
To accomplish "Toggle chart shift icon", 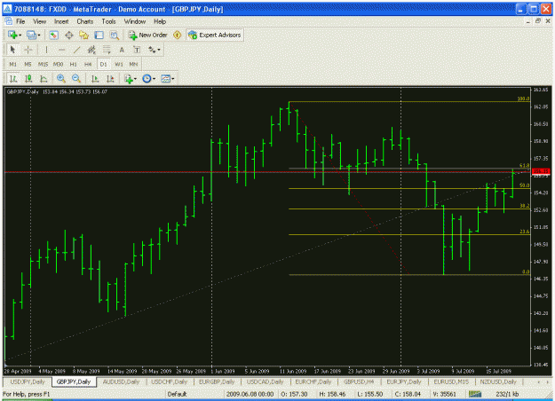I will pos(110,79).
